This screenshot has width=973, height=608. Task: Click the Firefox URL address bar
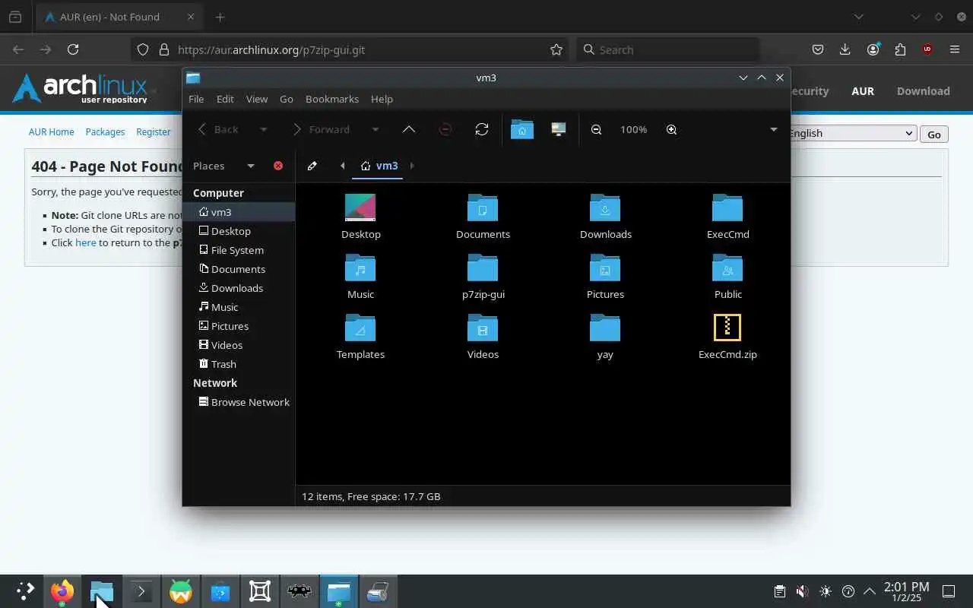tap(350, 49)
